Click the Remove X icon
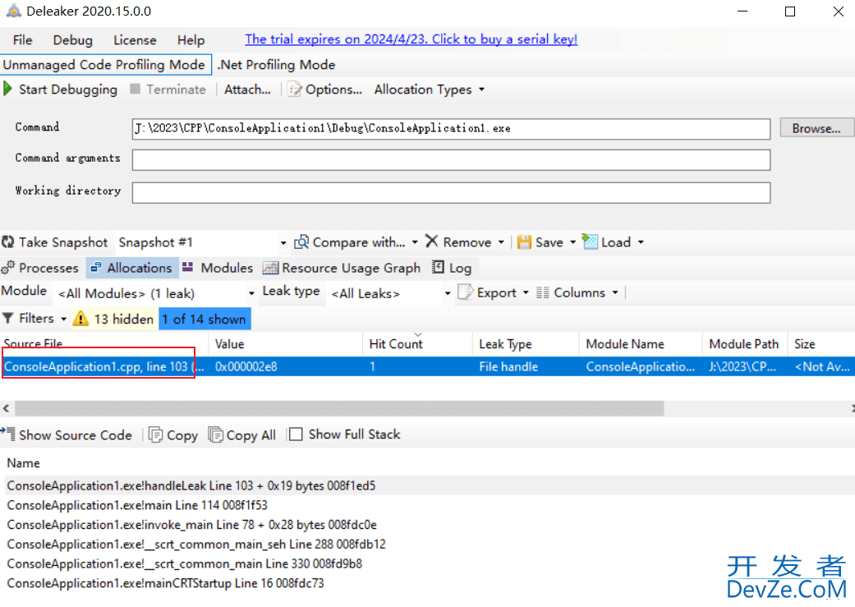This screenshot has height=607, width=855. 431,241
